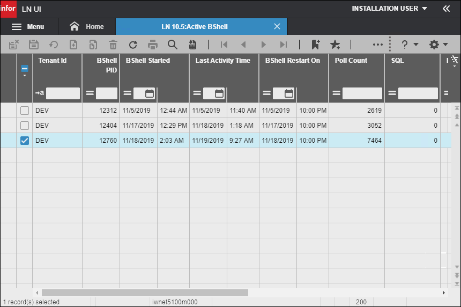Viewport: 461px width, 307px height.
Task: Click the Save and Close toolbar icon
Action: 14,45
